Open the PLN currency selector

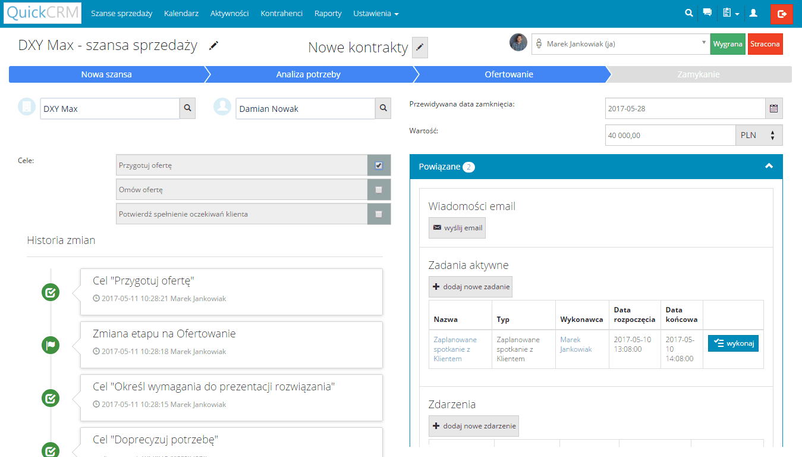point(759,135)
